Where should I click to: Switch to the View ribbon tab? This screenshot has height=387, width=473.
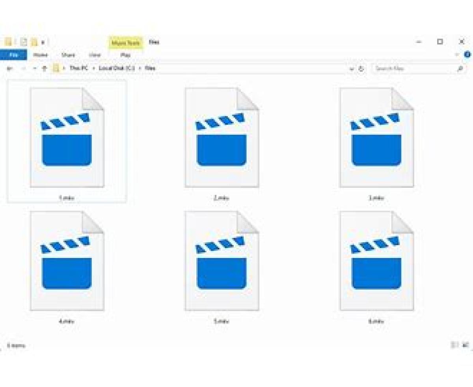[x=95, y=55]
